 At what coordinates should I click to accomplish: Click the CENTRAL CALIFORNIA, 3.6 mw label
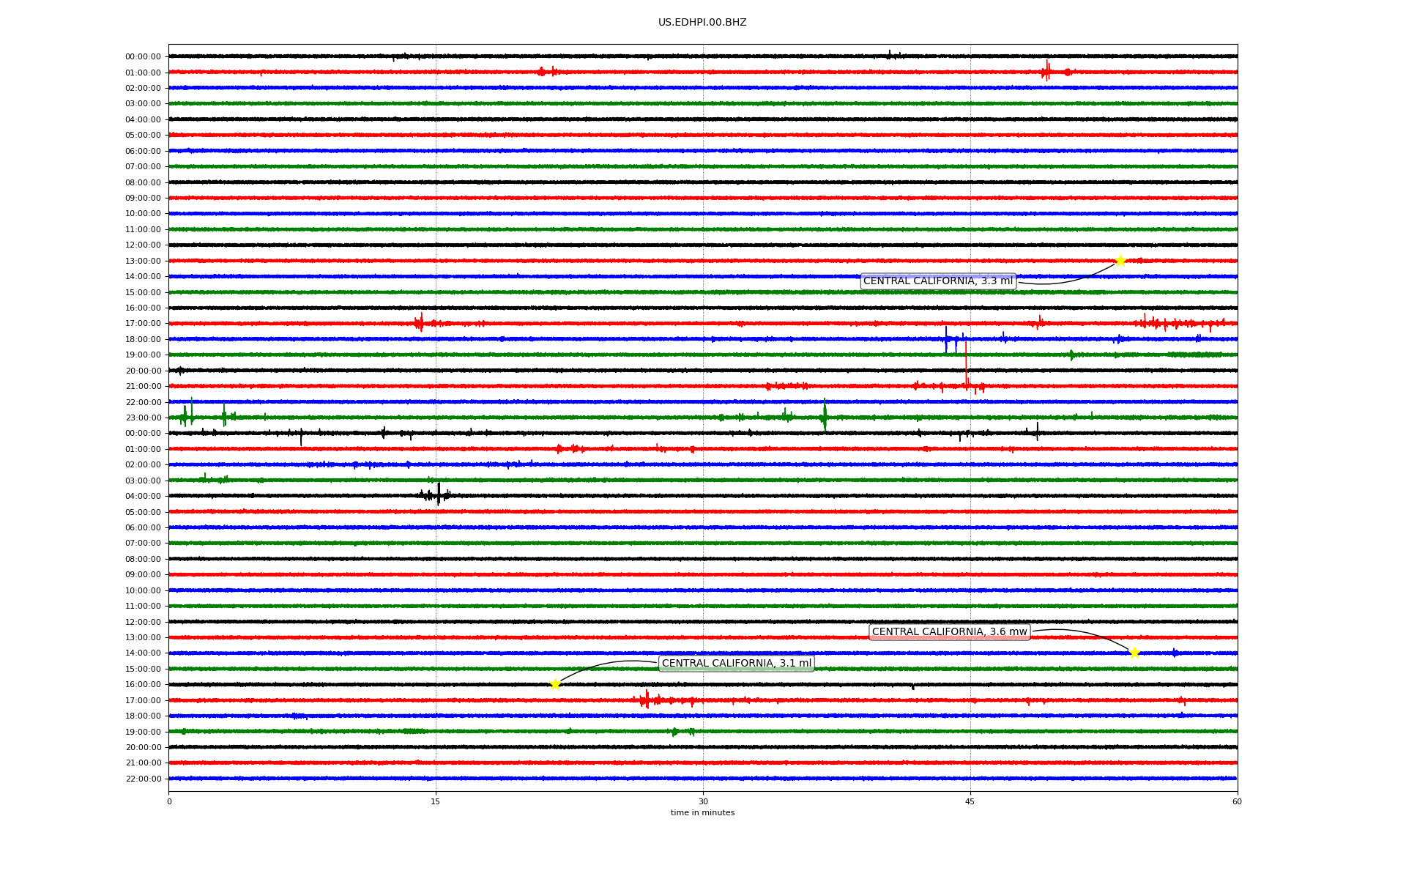coord(949,632)
